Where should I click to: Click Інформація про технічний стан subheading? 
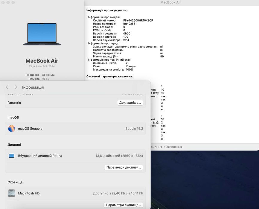pyautogui.click(x=110, y=60)
